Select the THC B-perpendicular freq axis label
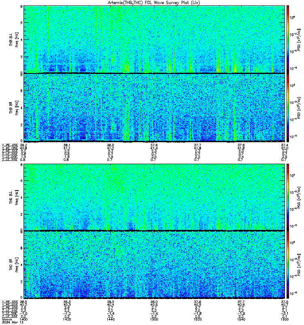The image size is (304, 325). tap(14, 197)
